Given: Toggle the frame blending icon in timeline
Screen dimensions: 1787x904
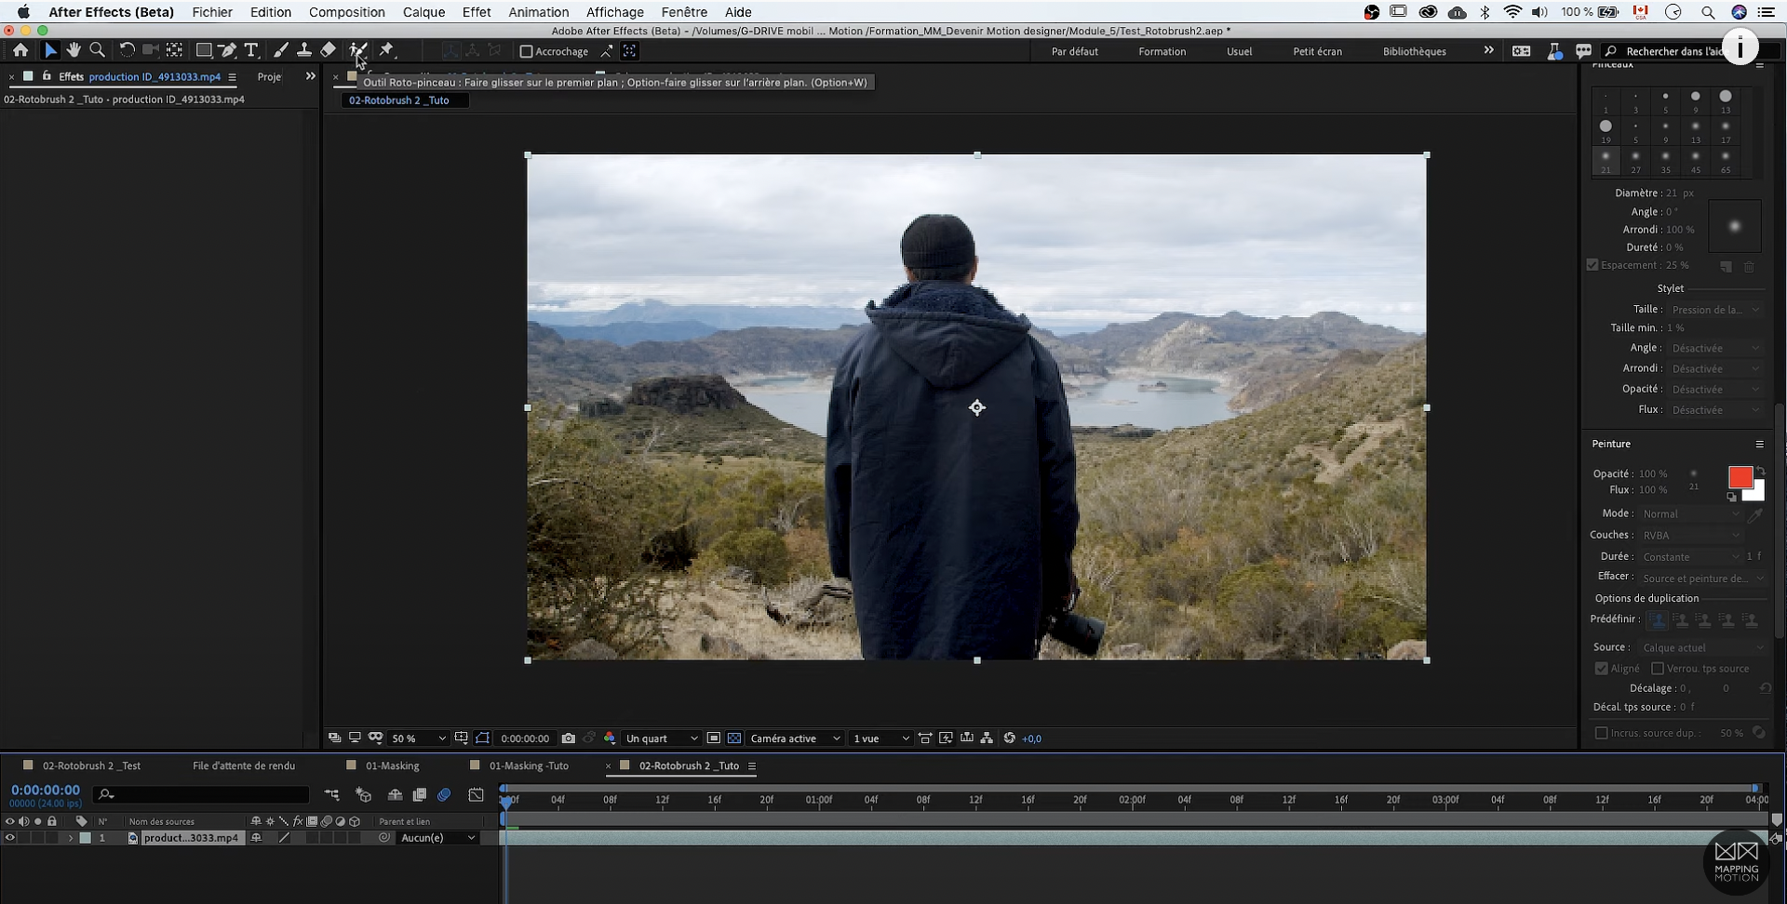Looking at the screenshot, I should coord(420,795).
